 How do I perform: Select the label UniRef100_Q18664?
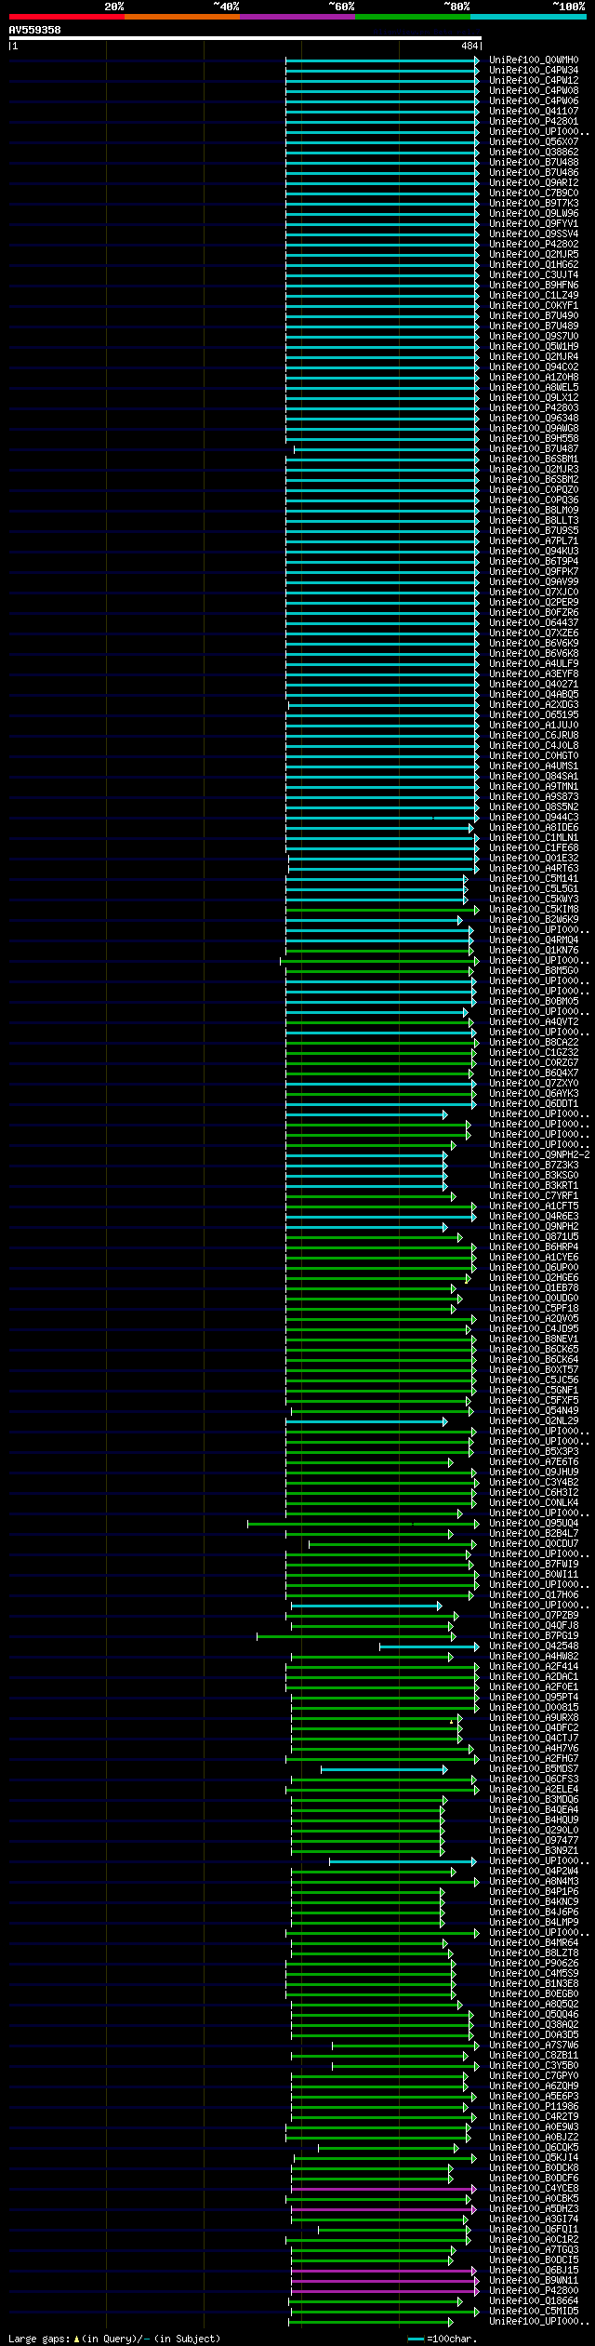(534, 2300)
